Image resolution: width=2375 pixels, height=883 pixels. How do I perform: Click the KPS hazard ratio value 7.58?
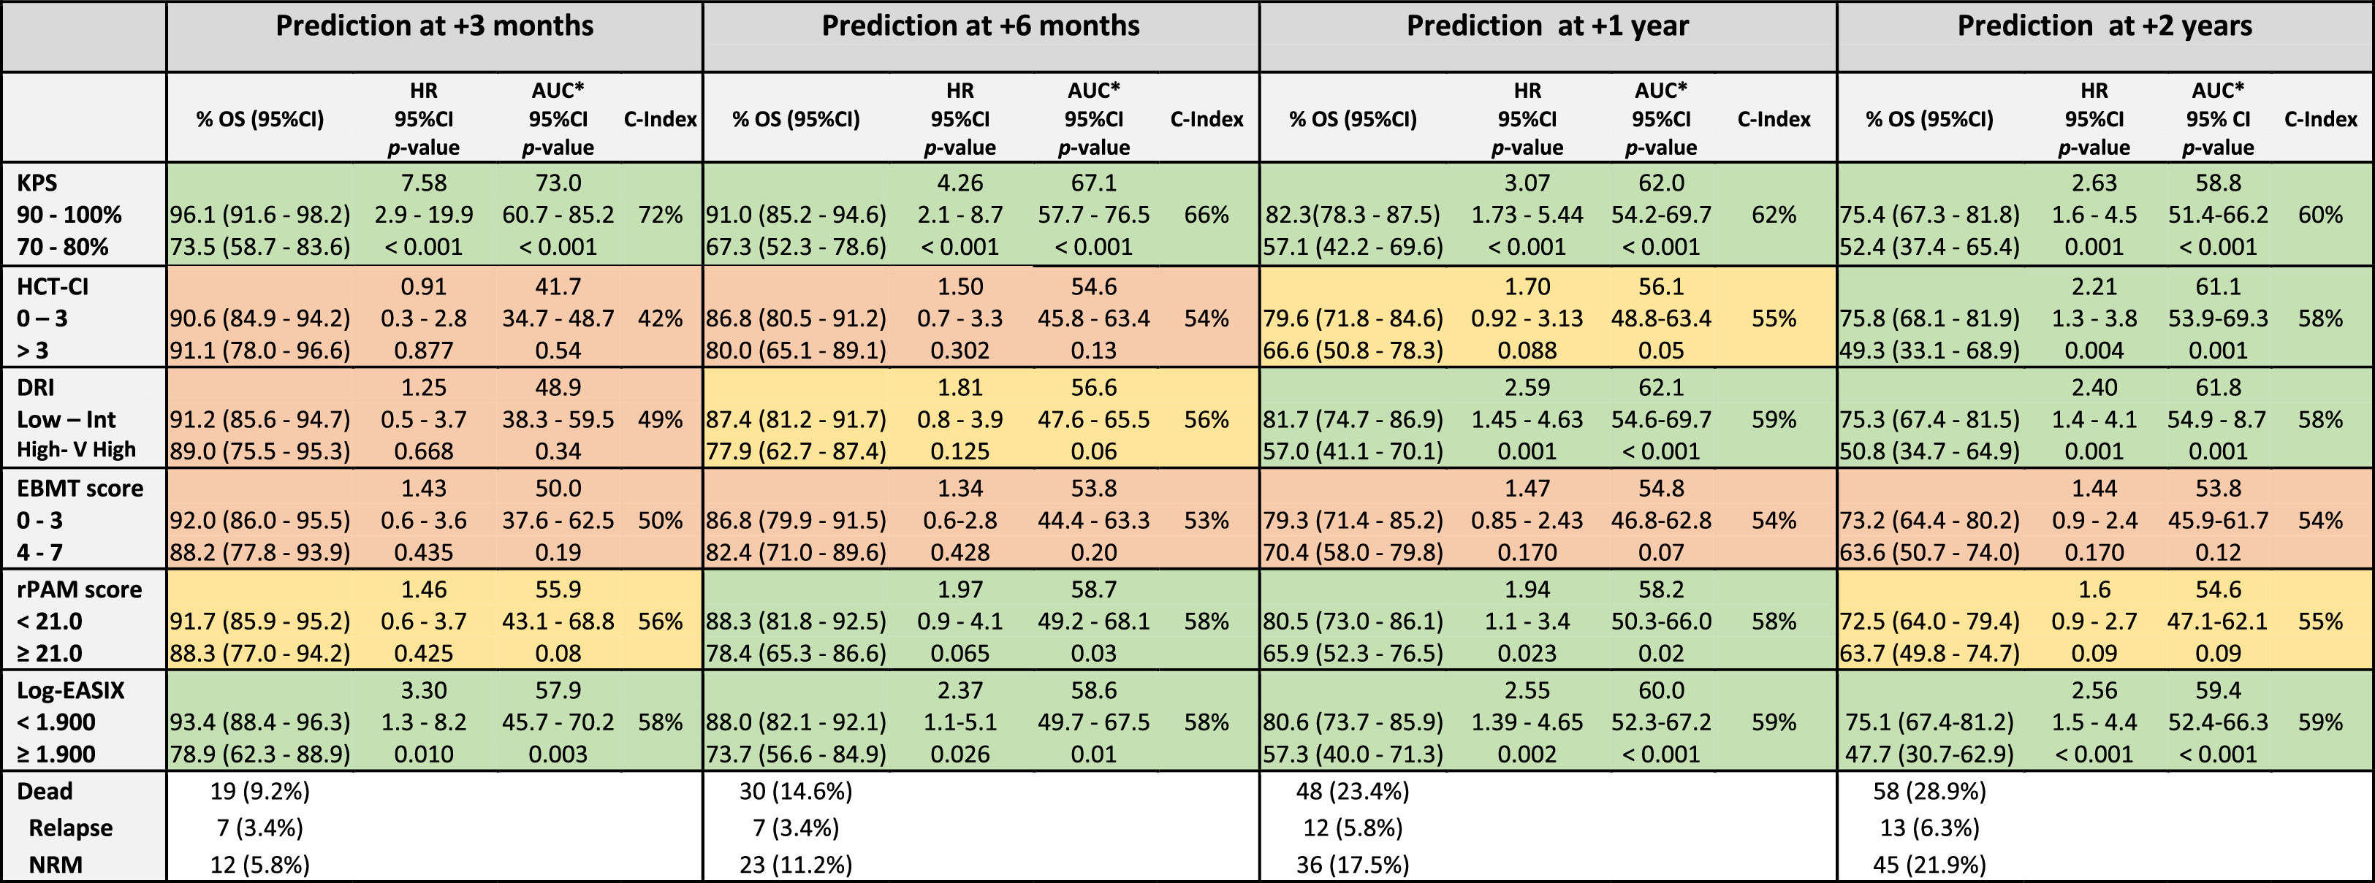pyautogui.click(x=423, y=183)
